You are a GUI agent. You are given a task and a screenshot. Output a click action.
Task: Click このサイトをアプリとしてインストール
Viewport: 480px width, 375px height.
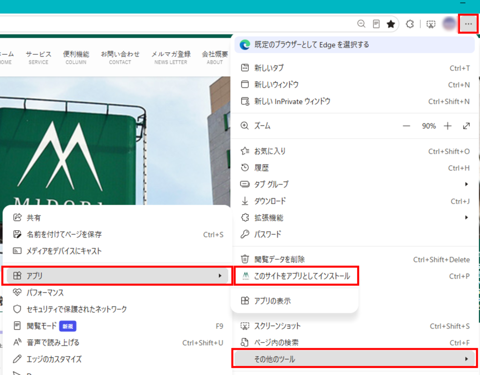pos(296,276)
